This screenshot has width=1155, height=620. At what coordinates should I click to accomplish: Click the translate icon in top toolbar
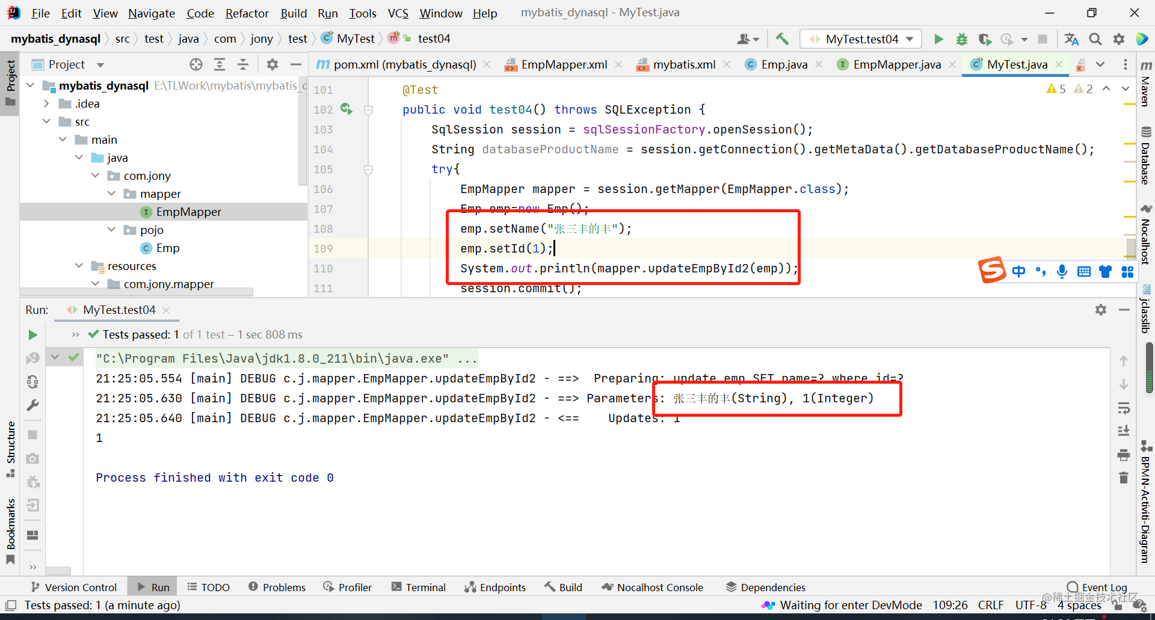[x=1071, y=39]
